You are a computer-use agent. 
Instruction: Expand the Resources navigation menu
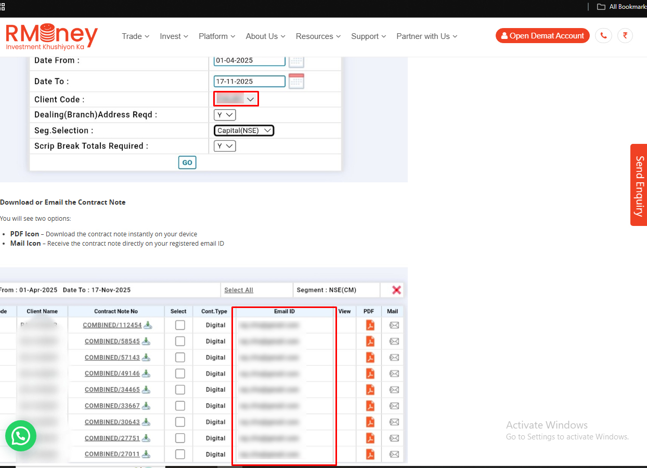(318, 36)
